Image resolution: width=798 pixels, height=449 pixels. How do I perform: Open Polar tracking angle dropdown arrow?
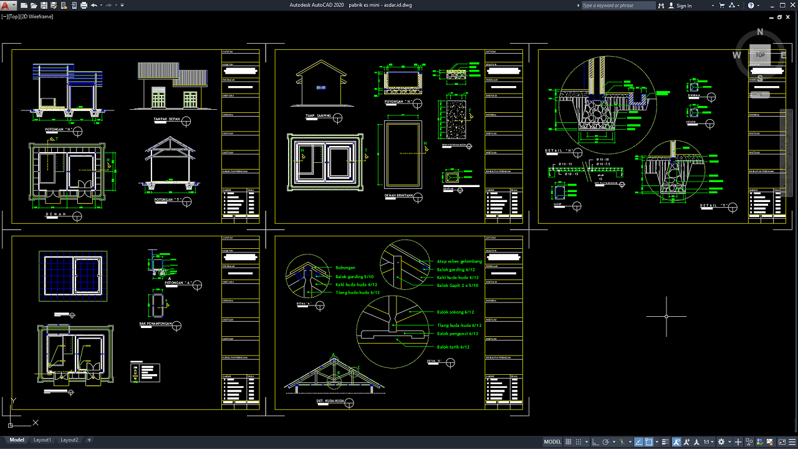(x=614, y=442)
